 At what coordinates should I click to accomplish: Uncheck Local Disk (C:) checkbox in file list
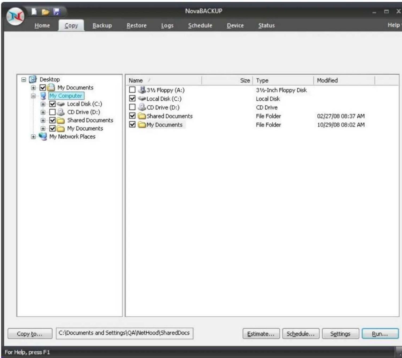coord(132,98)
